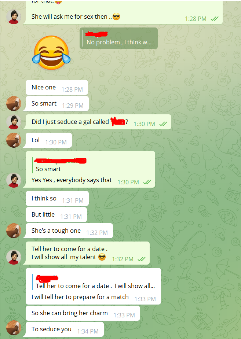Click avatar beside 'Did I just seduce a gal' message
241x339 pixels.
pyautogui.click(x=14, y=122)
